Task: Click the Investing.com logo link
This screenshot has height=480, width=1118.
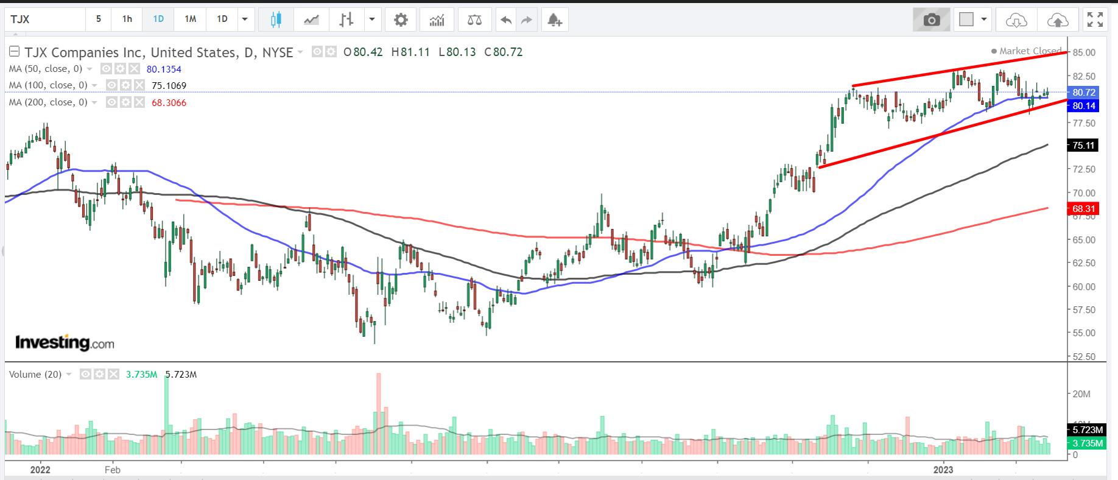Action: pos(65,343)
